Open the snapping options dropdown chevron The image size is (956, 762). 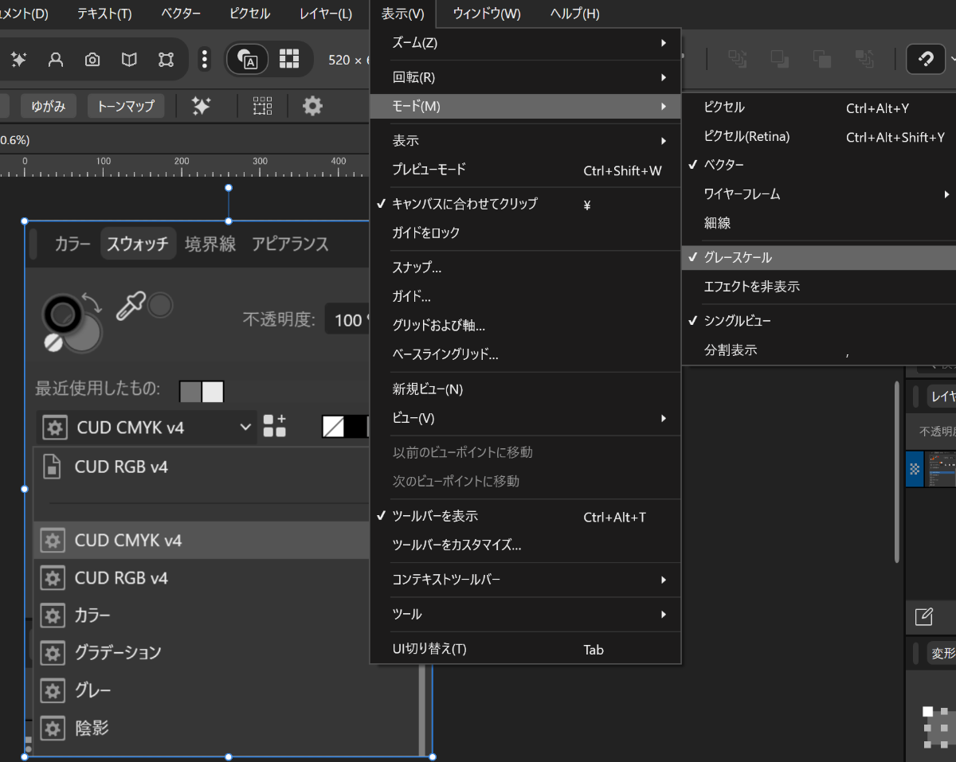point(952,59)
